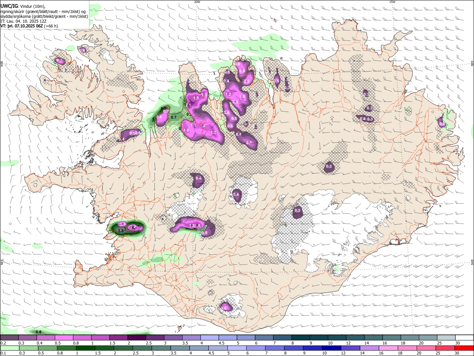Pick the pink-red 25–30 swatch in the lower scale

445,348
